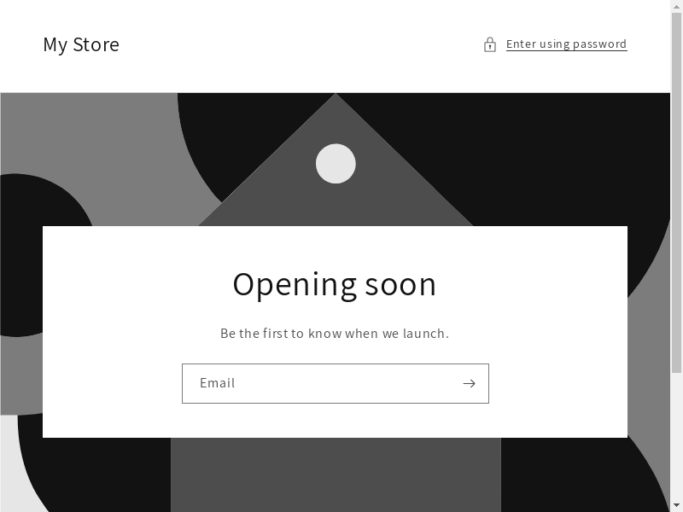Viewport: 683px width, 512px height.
Task: Click the padlock icon in the header
Action: 489,44
